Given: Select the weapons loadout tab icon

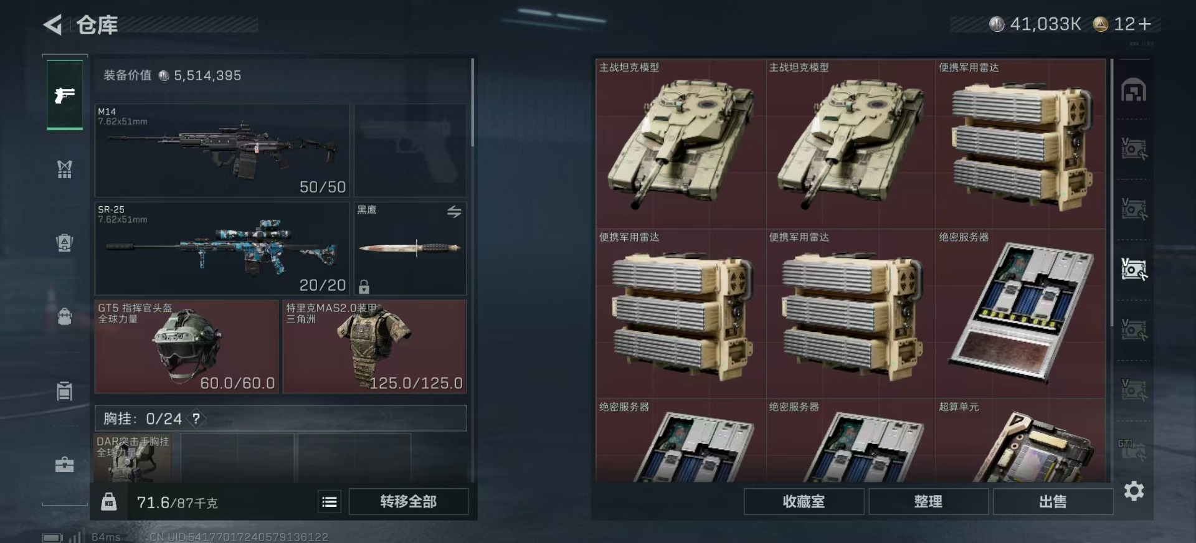Looking at the screenshot, I should pyautogui.click(x=65, y=95).
